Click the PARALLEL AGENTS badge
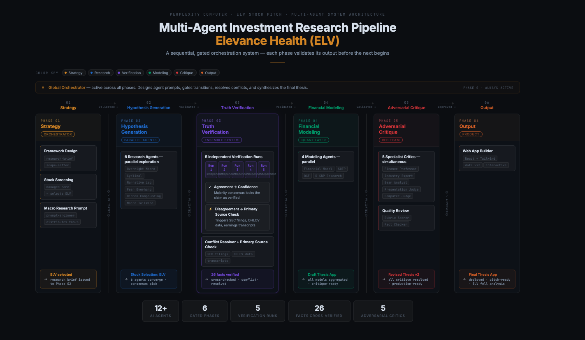The width and height of the screenshot is (585, 340). (140, 140)
